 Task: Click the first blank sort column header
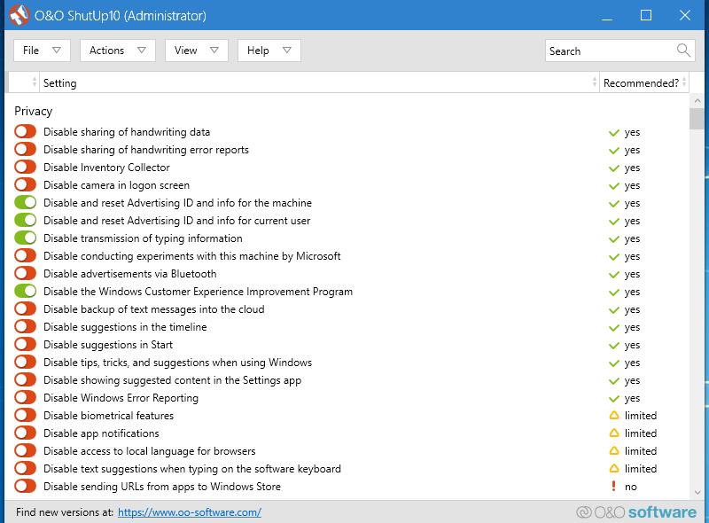tap(24, 82)
